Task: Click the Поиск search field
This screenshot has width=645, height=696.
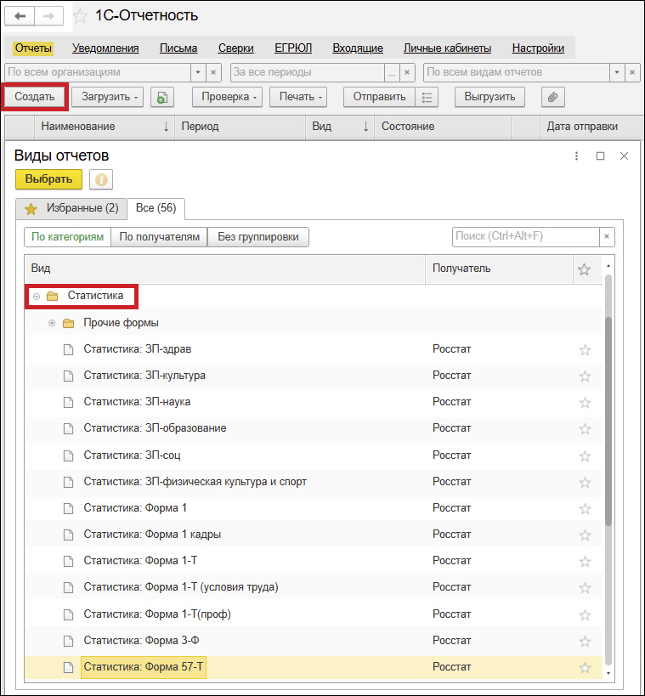Action: point(525,237)
